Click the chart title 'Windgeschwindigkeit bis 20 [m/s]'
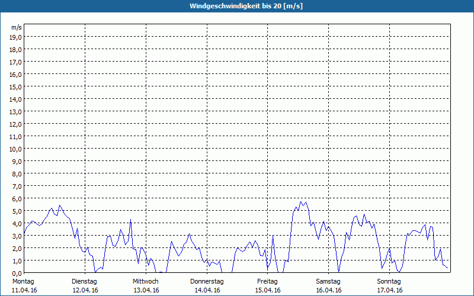 point(246,6)
